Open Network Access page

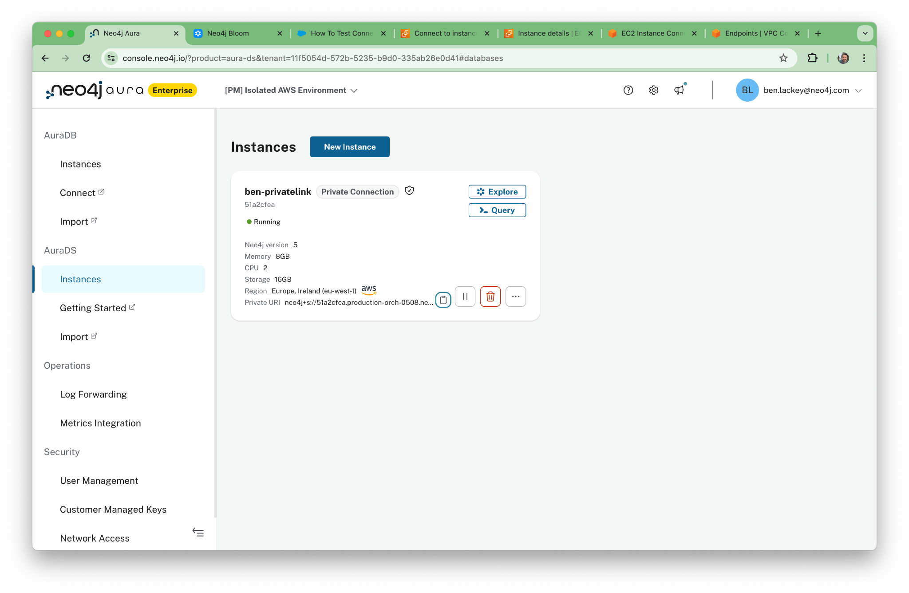click(95, 538)
